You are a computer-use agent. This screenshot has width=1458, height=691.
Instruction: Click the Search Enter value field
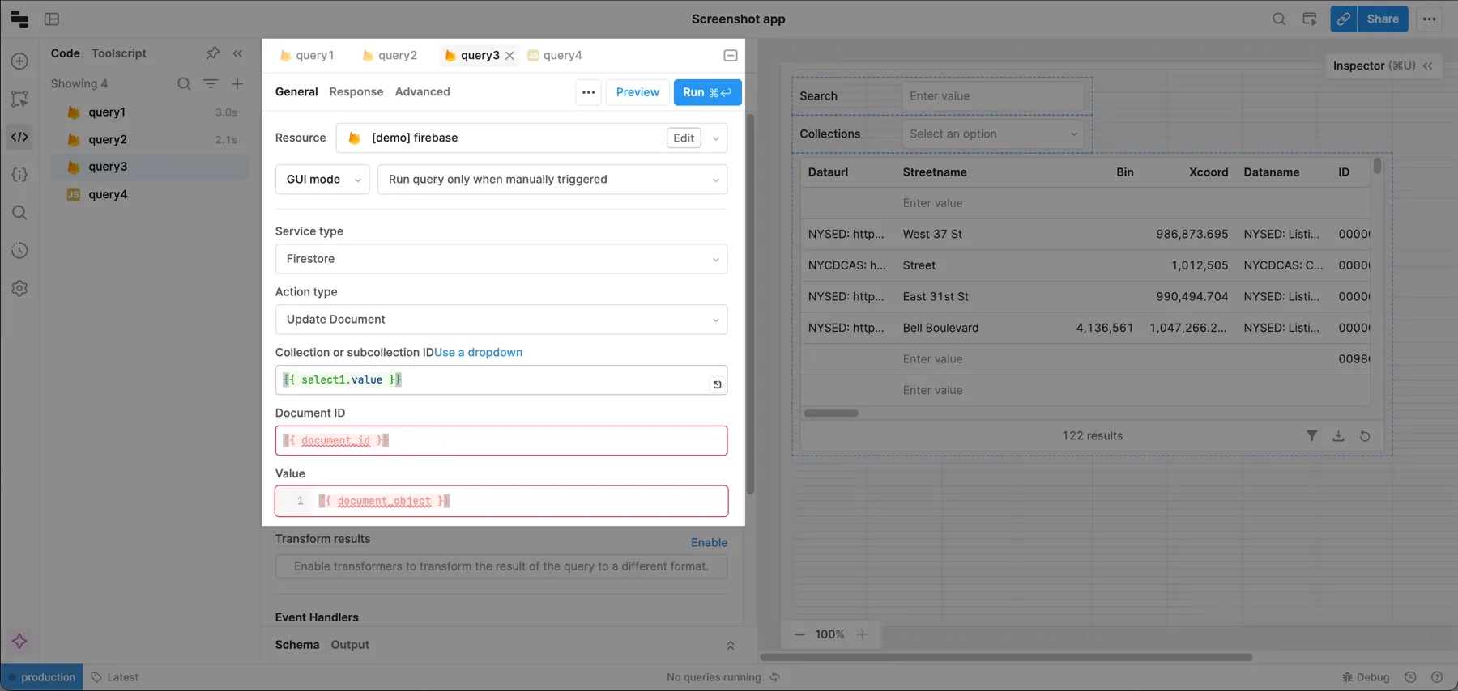coord(993,96)
